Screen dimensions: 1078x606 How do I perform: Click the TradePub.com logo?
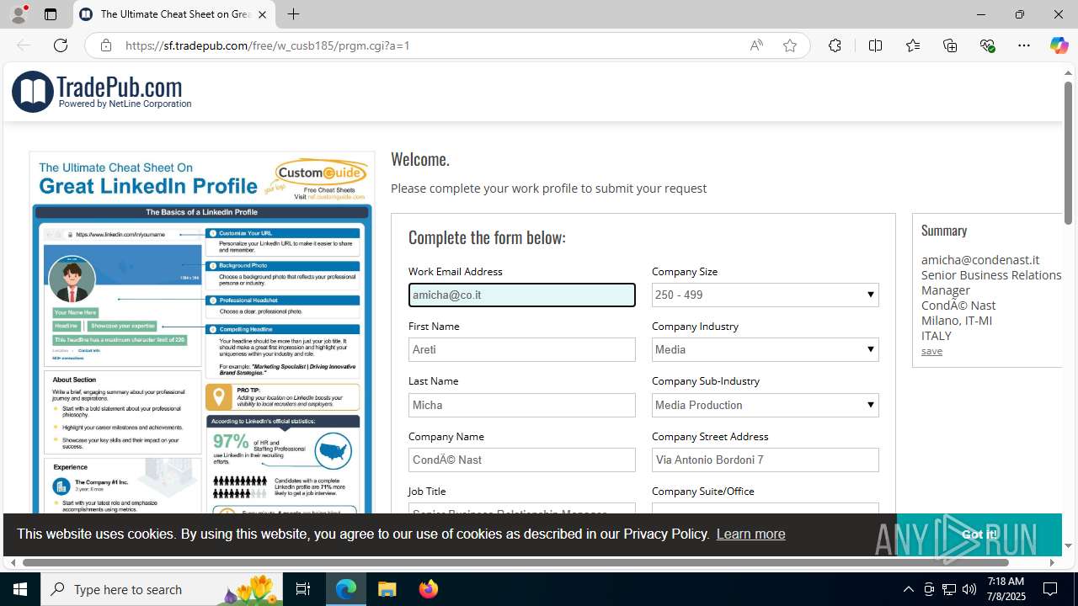point(102,91)
